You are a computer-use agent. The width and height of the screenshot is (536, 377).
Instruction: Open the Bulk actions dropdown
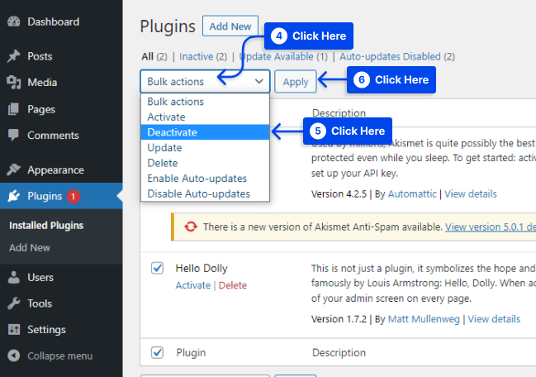point(205,81)
